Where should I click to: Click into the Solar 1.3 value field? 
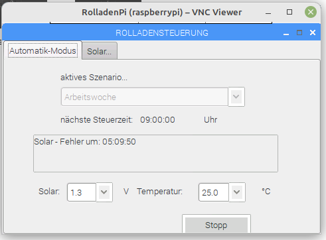click(82, 192)
